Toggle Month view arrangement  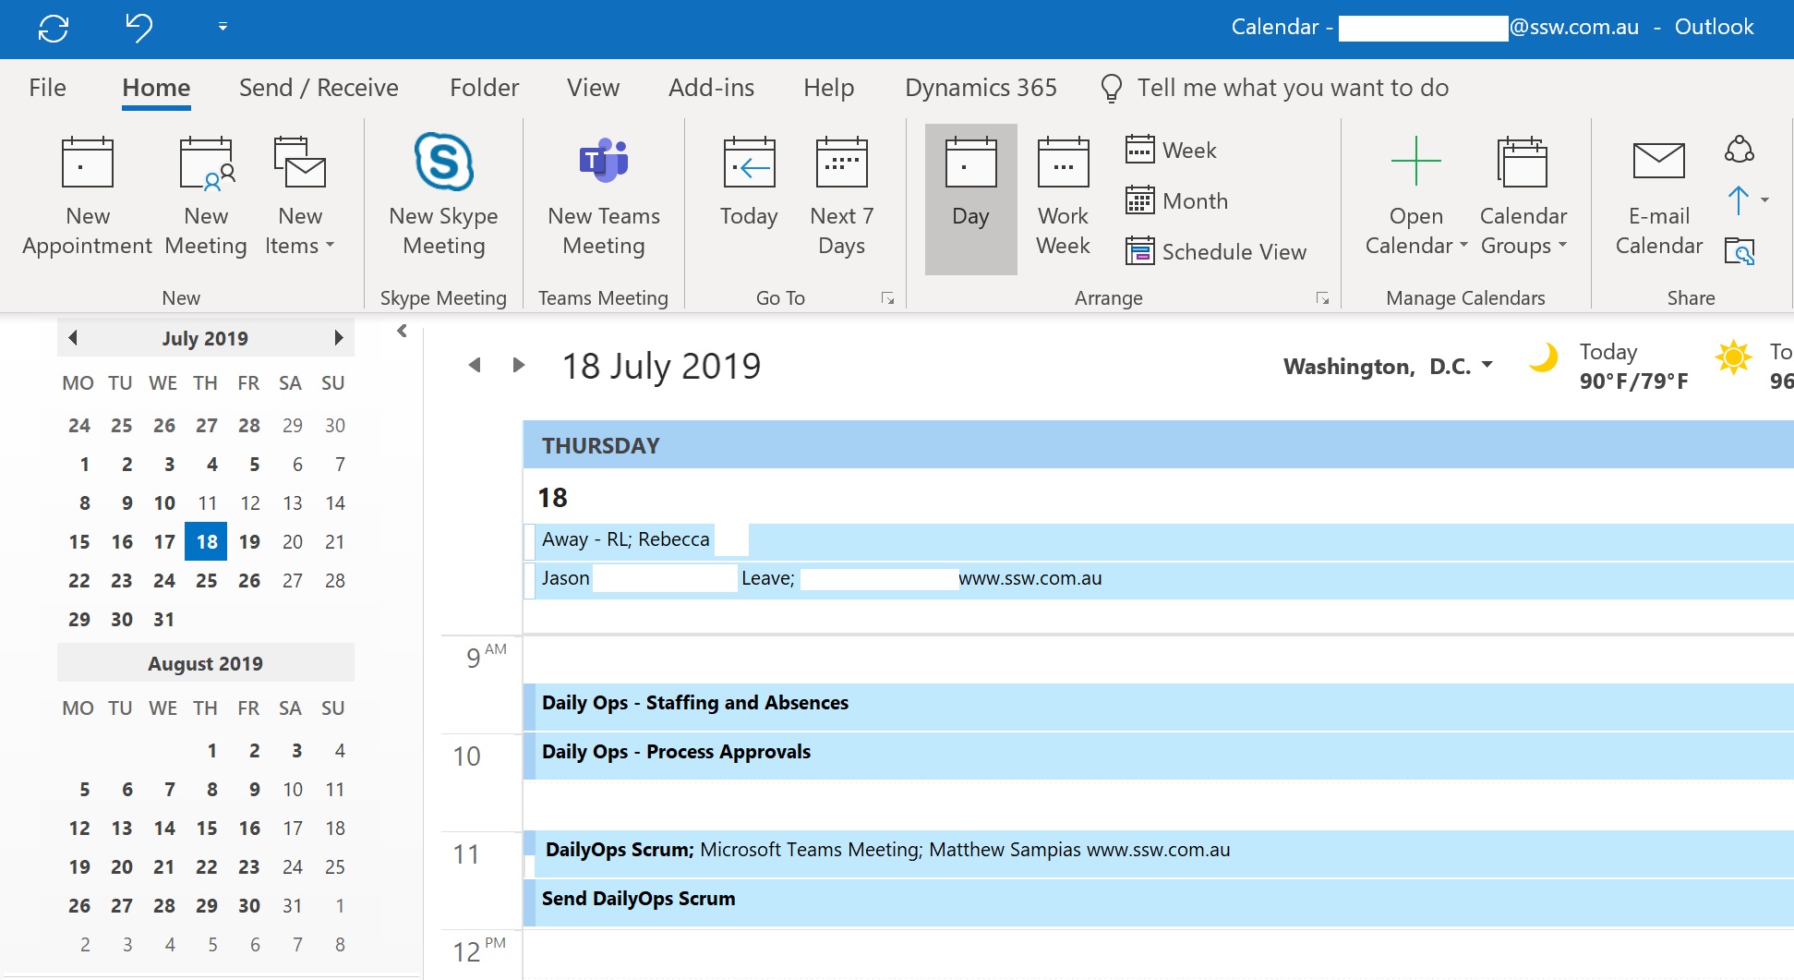(x=1177, y=200)
